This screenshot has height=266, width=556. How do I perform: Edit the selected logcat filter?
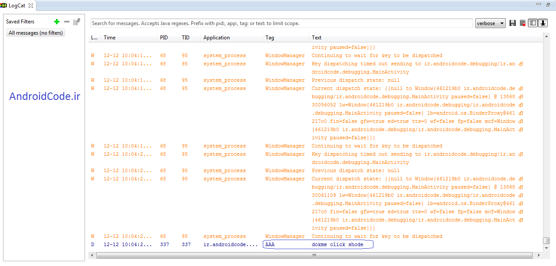[x=77, y=22]
